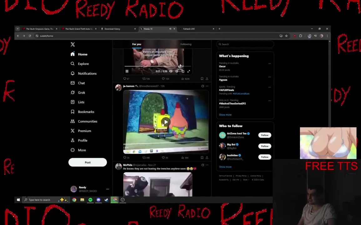Open options for #AFLWFinals trend
The image size is (361, 225).
tap(269, 87)
